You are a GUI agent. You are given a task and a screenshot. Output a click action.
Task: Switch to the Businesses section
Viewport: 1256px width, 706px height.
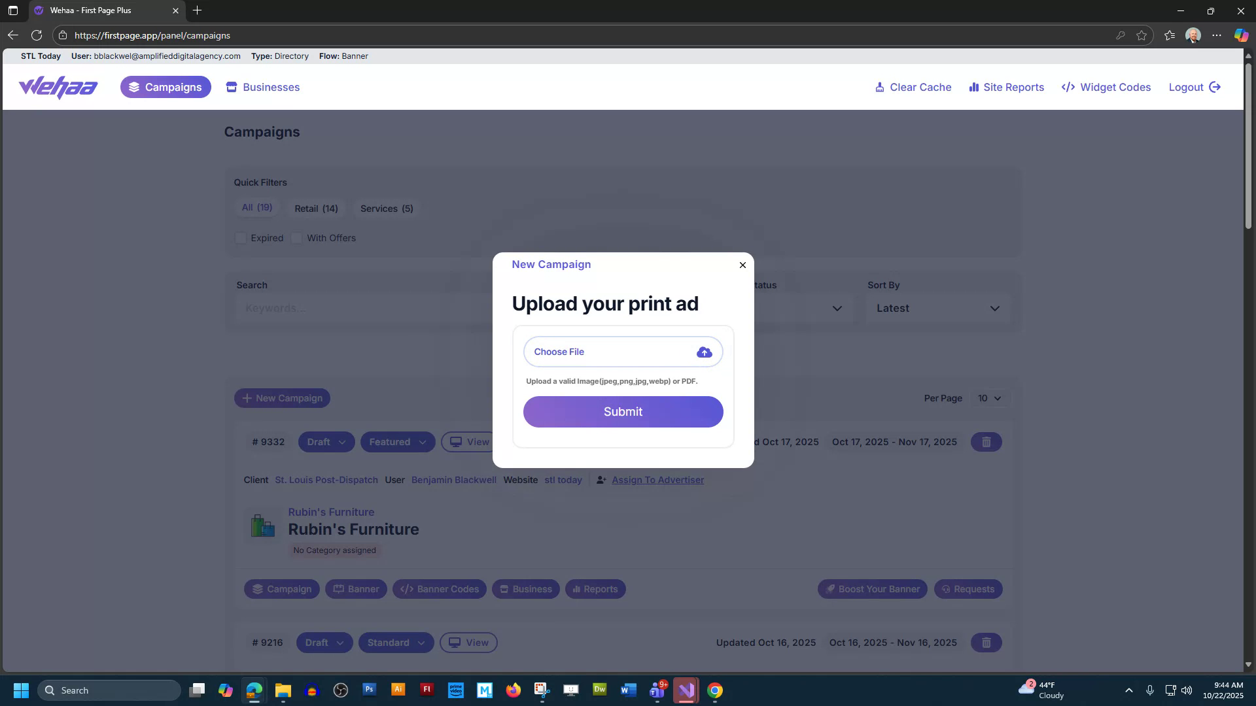[x=262, y=87]
